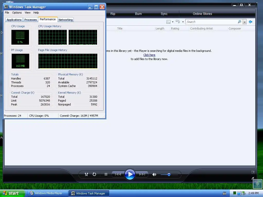This screenshot has height=197, width=263.
Task: Minimize the Task Manager window
Action: (90, 7)
